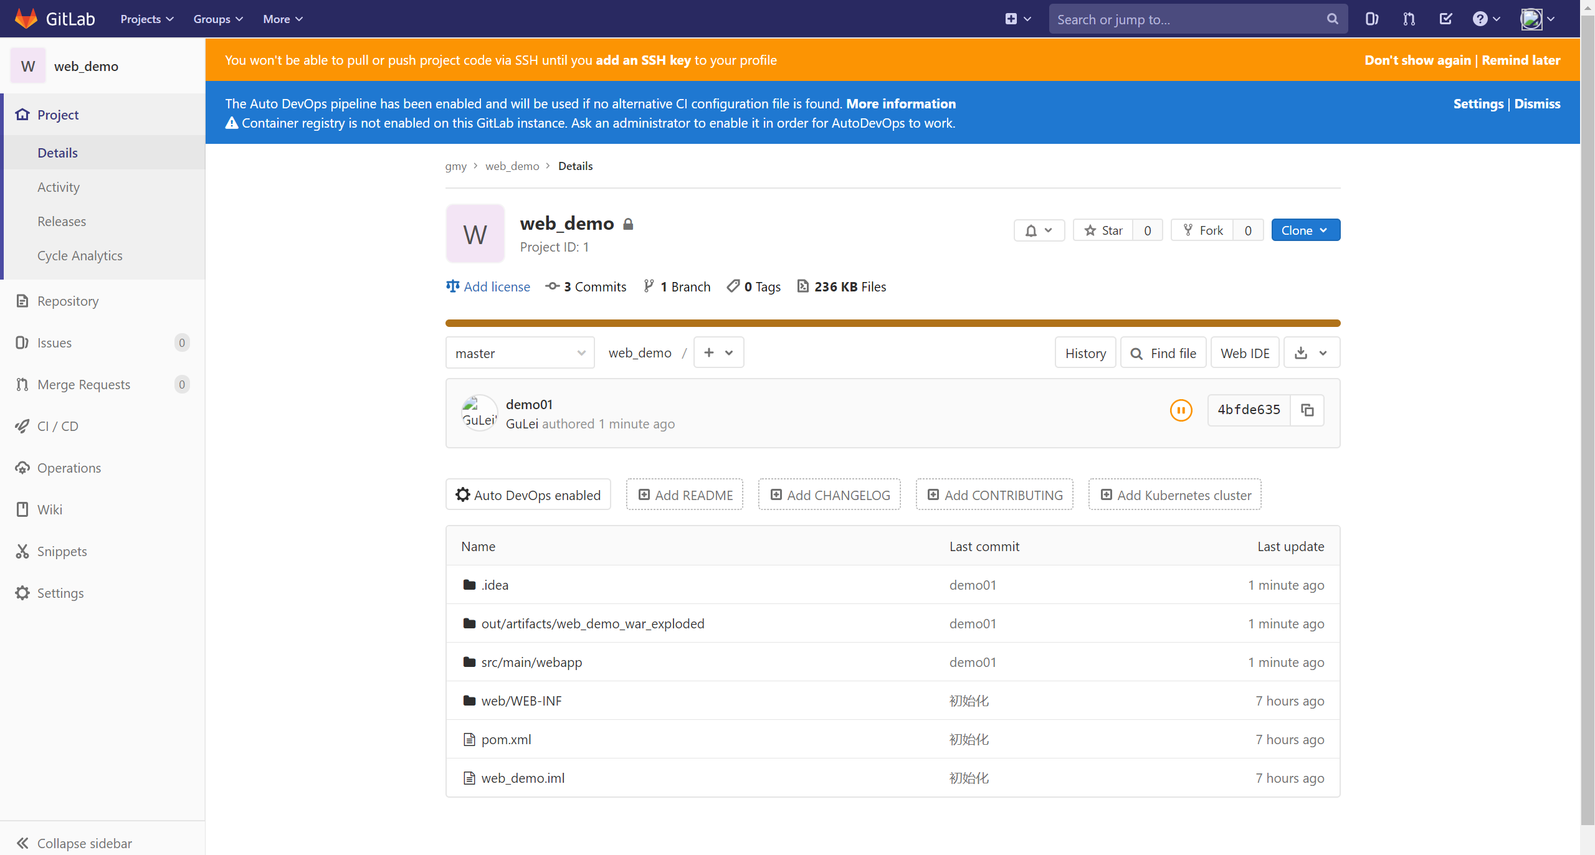Dismiss the Auto DevOps pipeline notice
1595x855 pixels.
(1538, 103)
